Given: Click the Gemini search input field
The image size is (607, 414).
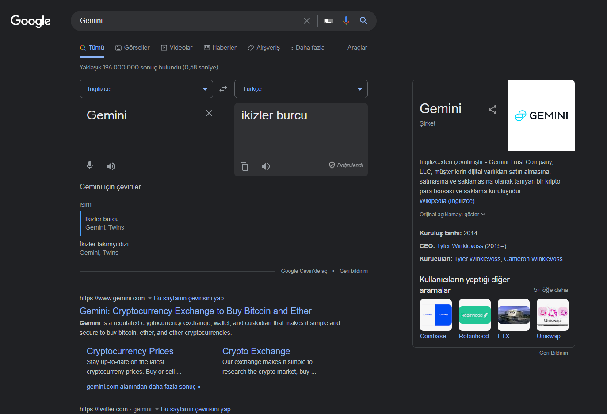Looking at the screenshot, I should pyautogui.click(x=188, y=21).
